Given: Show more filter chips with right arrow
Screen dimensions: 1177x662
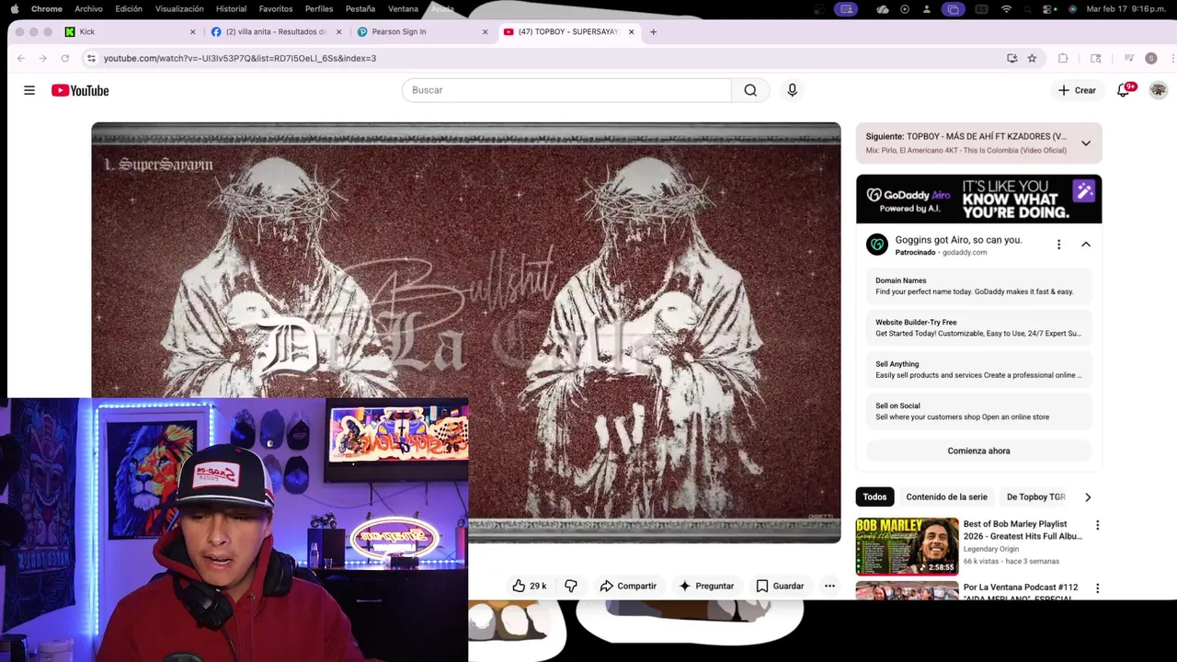Looking at the screenshot, I should point(1088,497).
